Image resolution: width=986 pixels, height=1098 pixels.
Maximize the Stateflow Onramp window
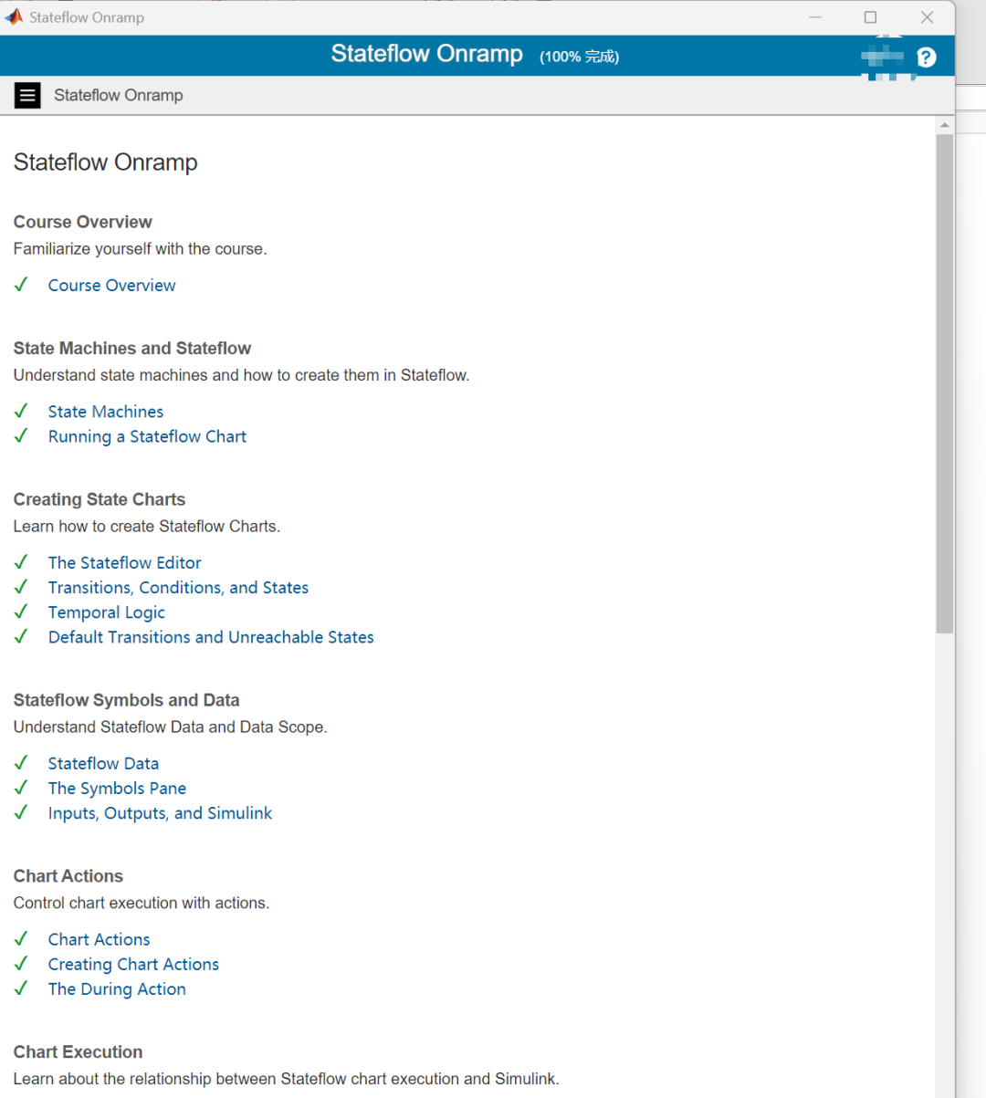pos(870,17)
